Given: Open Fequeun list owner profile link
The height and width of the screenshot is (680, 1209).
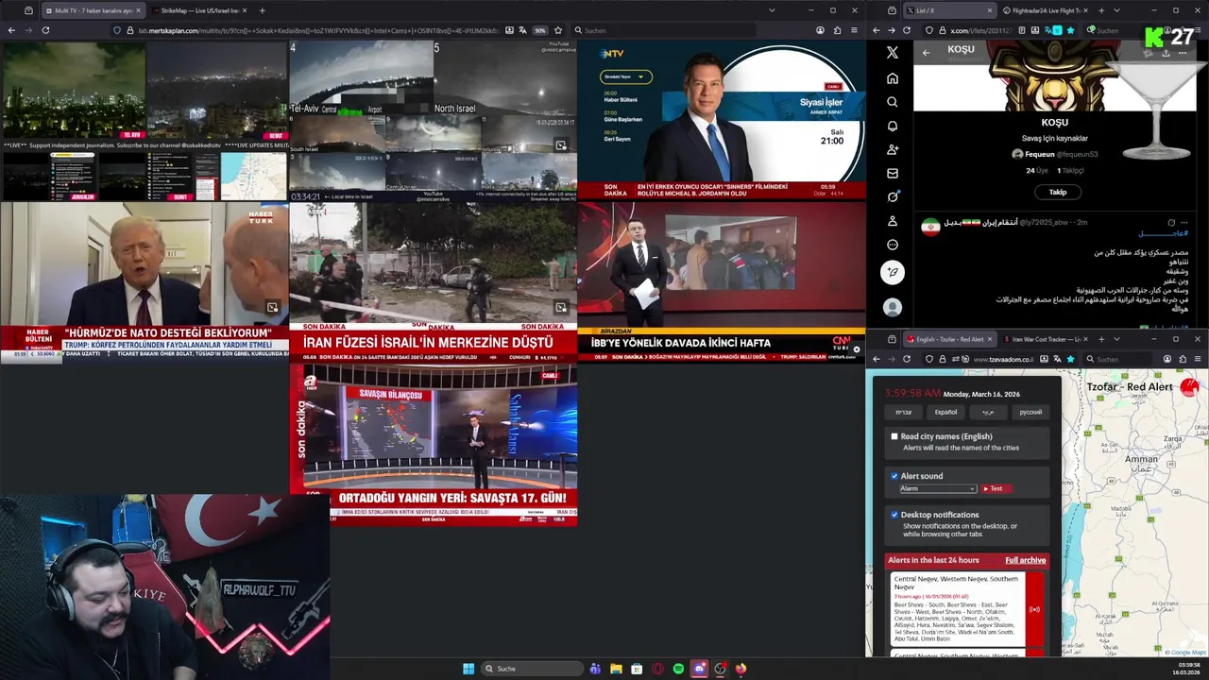Looking at the screenshot, I should (1055, 154).
